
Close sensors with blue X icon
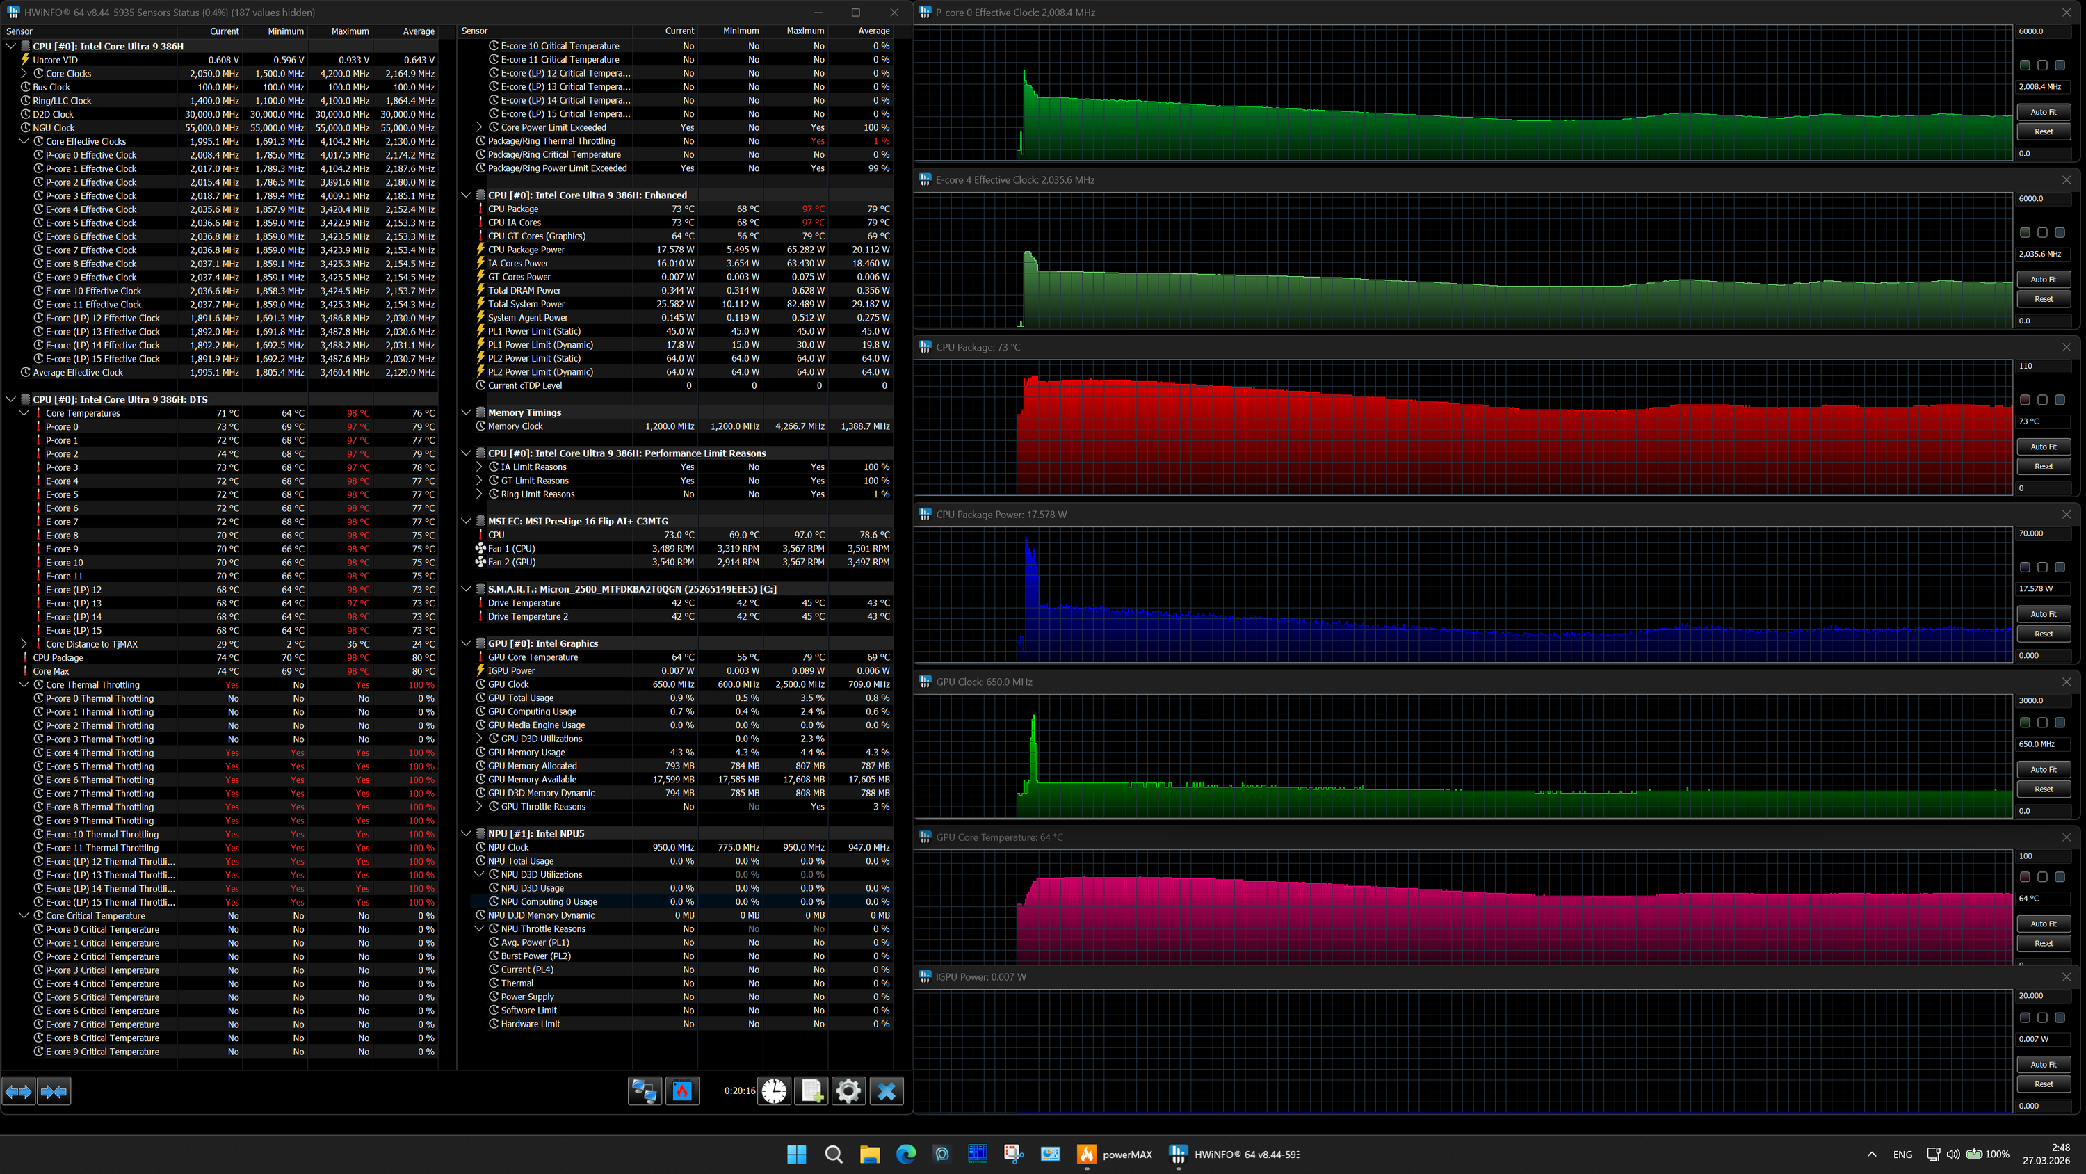click(886, 1091)
